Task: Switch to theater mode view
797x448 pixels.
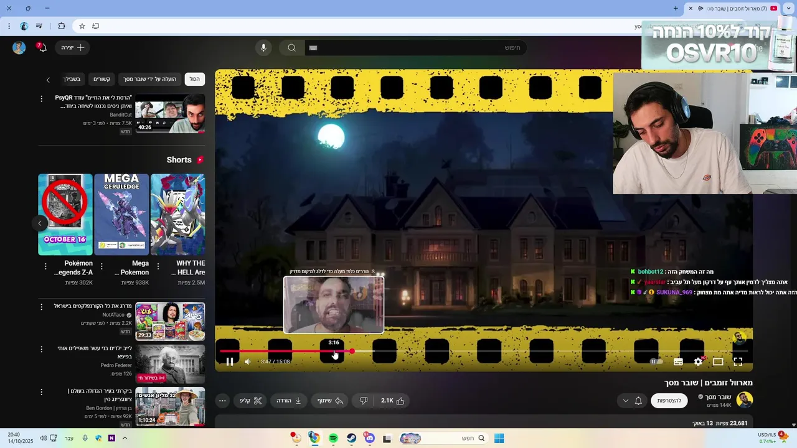Action: [718, 362]
